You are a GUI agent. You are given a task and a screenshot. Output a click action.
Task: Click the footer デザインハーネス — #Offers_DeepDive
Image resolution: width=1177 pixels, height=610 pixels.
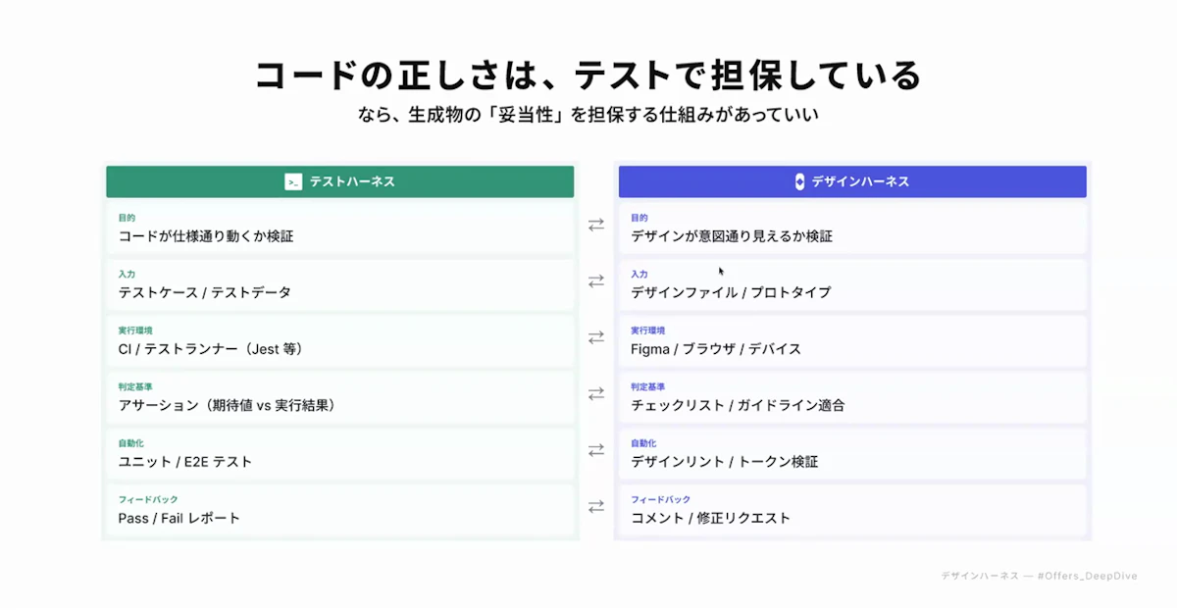click(1039, 577)
